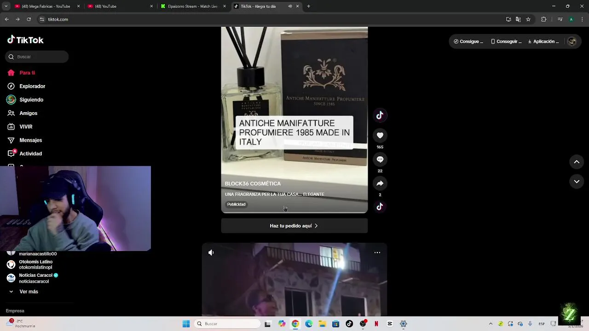This screenshot has height=331, width=589.
Task: Open more options on lower video
Action: tap(377, 252)
